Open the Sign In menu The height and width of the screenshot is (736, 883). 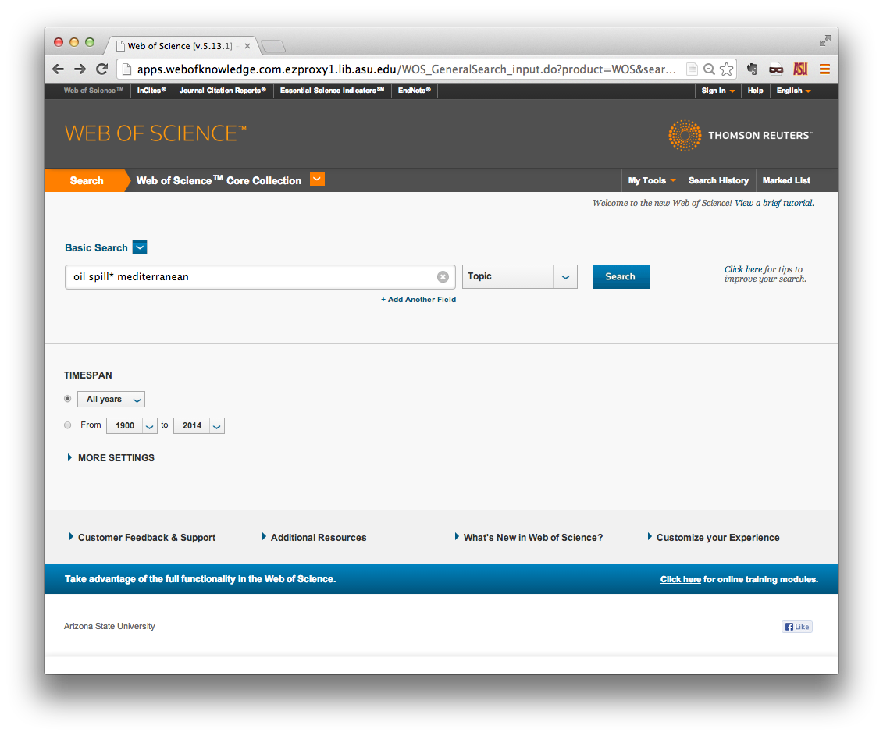718,91
